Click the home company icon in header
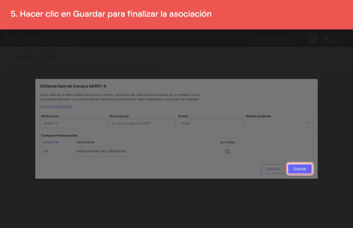 [64, 39]
